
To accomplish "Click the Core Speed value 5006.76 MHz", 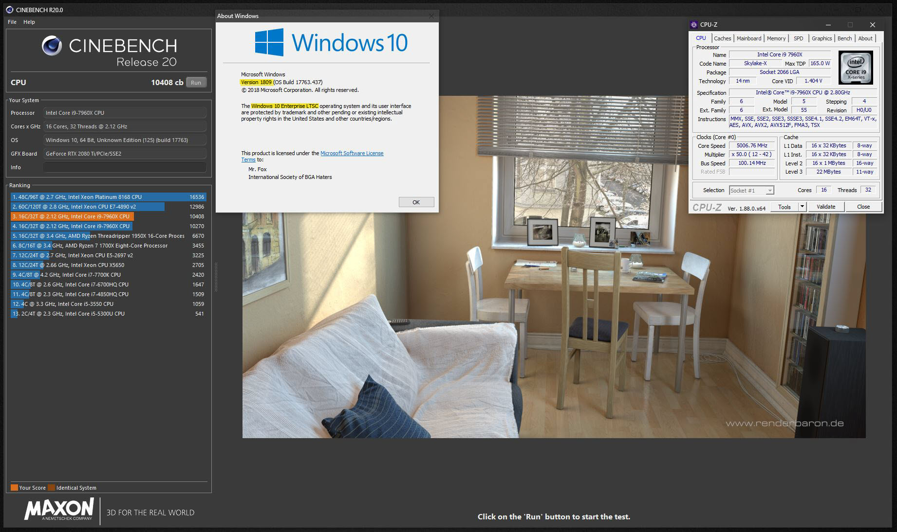I will [x=752, y=146].
